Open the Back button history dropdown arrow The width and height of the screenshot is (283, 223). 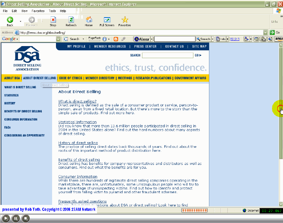20,21
